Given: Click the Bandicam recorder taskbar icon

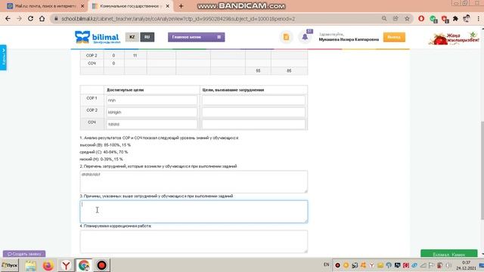Looking at the screenshot, I should click(x=101, y=265).
